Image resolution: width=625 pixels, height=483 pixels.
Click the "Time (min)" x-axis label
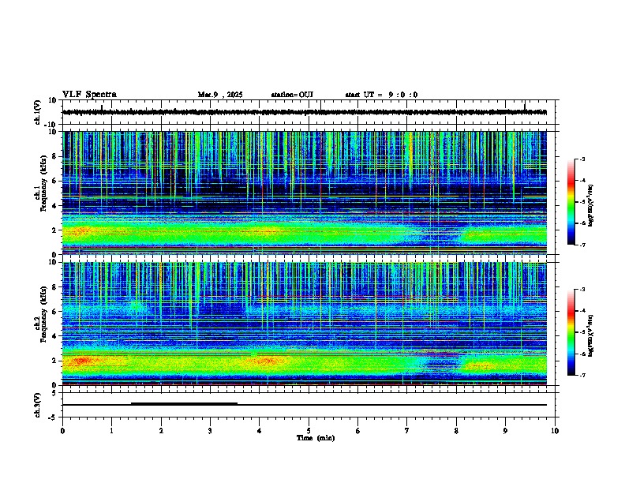[x=316, y=438]
